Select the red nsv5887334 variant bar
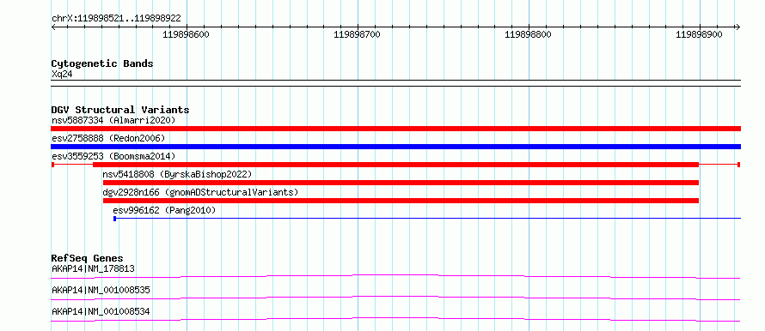Viewport: 765px width, 331px height. pyautogui.click(x=395, y=129)
